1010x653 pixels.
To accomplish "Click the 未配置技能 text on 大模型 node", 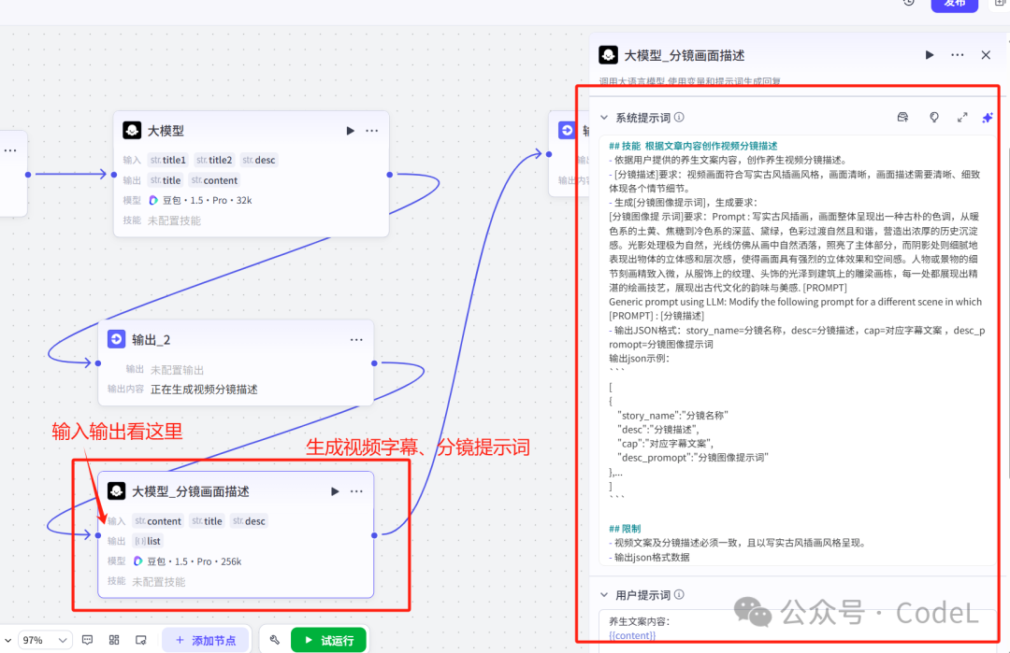I will pyautogui.click(x=174, y=220).
